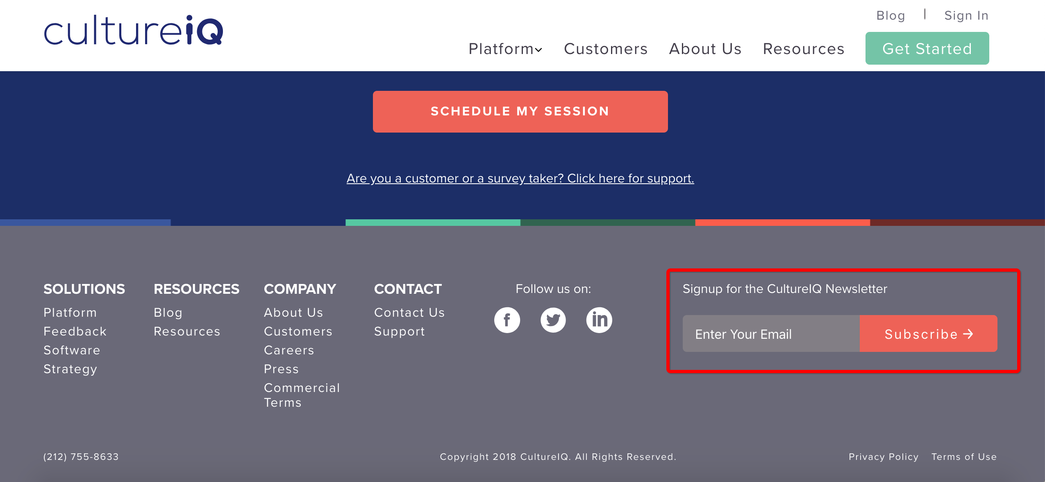This screenshot has width=1045, height=482.
Task: Expand the Platform dropdown menu
Action: coord(505,49)
